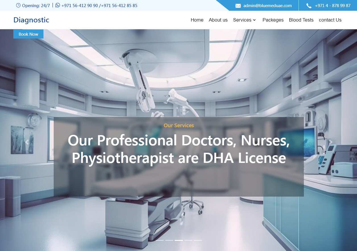Expand the Services dropdown chevron
This screenshot has height=251, width=357.
[254, 20]
